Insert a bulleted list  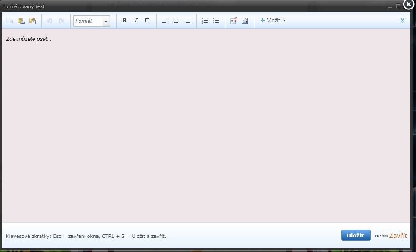pyautogui.click(x=216, y=21)
